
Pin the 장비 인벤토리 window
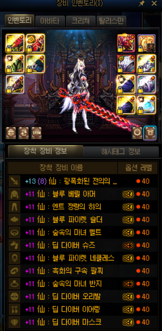pyautogui.click(x=142, y=3)
